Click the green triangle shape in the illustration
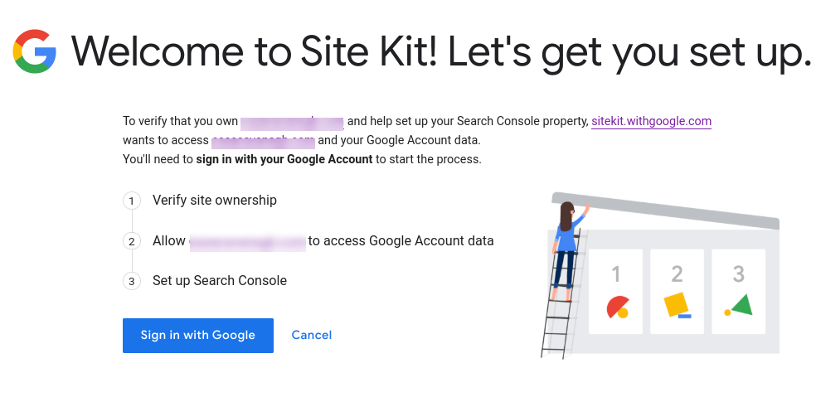816x397 pixels. (741, 305)
